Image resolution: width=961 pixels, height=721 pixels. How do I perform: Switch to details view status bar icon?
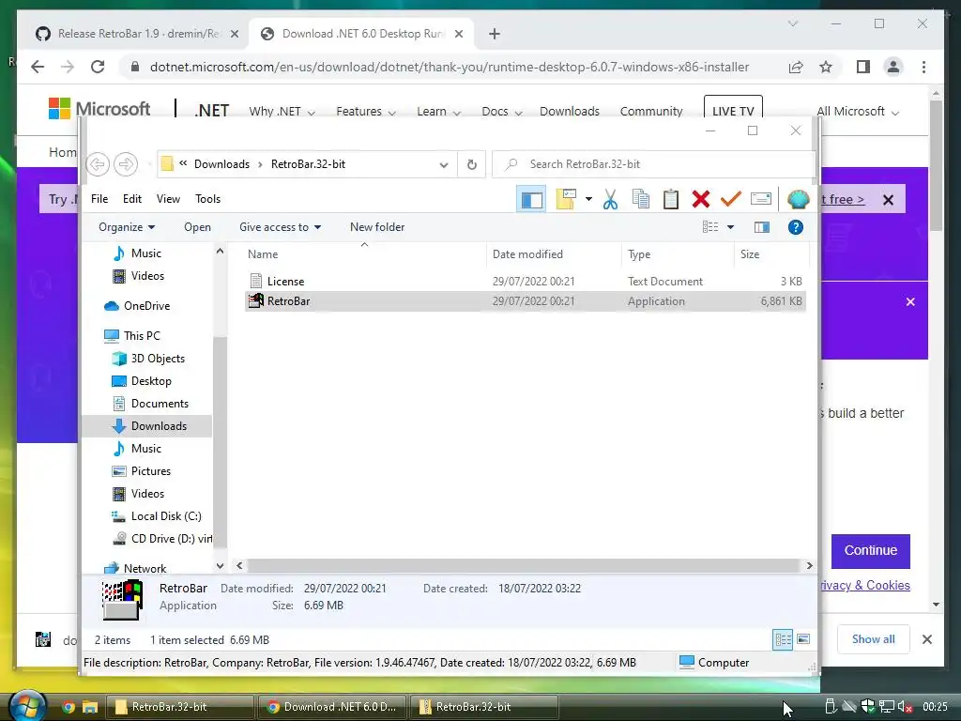tap(783, 640)
